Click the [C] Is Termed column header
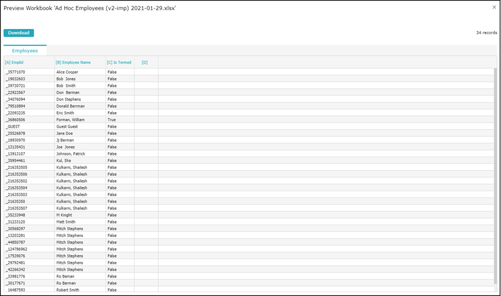 pos(119,62)
